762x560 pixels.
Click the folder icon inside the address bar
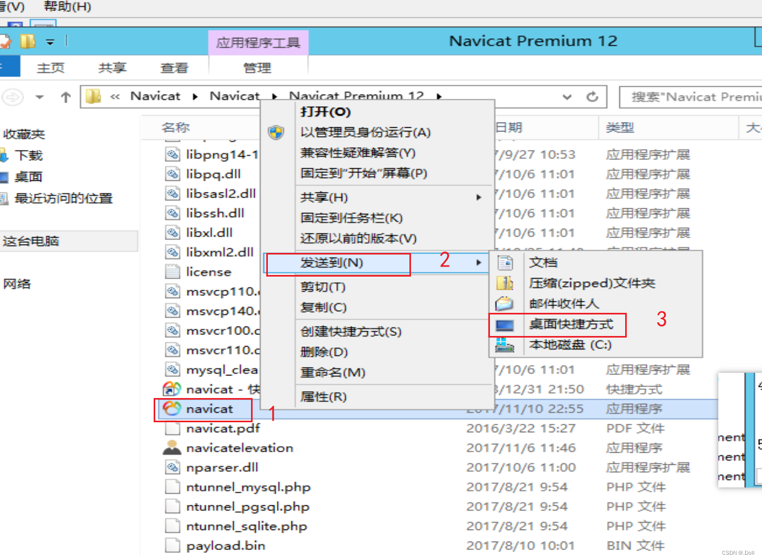tap(93, 96)
